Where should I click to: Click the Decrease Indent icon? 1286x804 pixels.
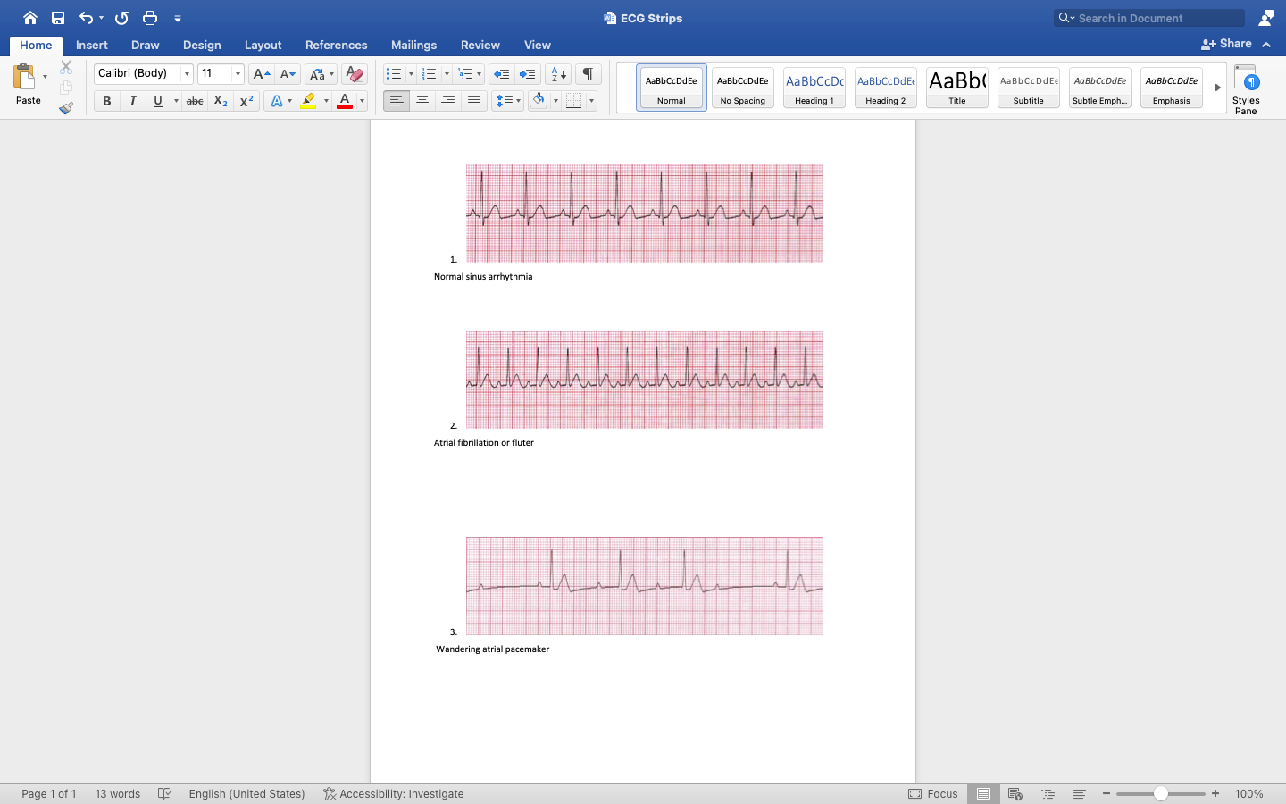click(x=502, y=74)
